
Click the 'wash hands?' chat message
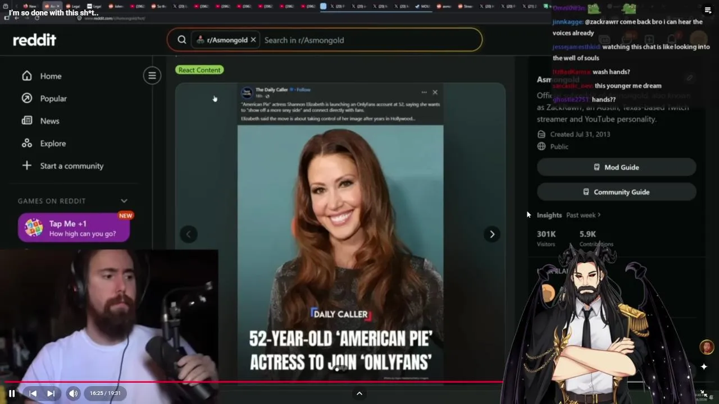611,72
